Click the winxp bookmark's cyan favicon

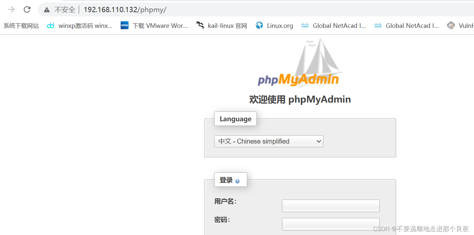point(50,26)
